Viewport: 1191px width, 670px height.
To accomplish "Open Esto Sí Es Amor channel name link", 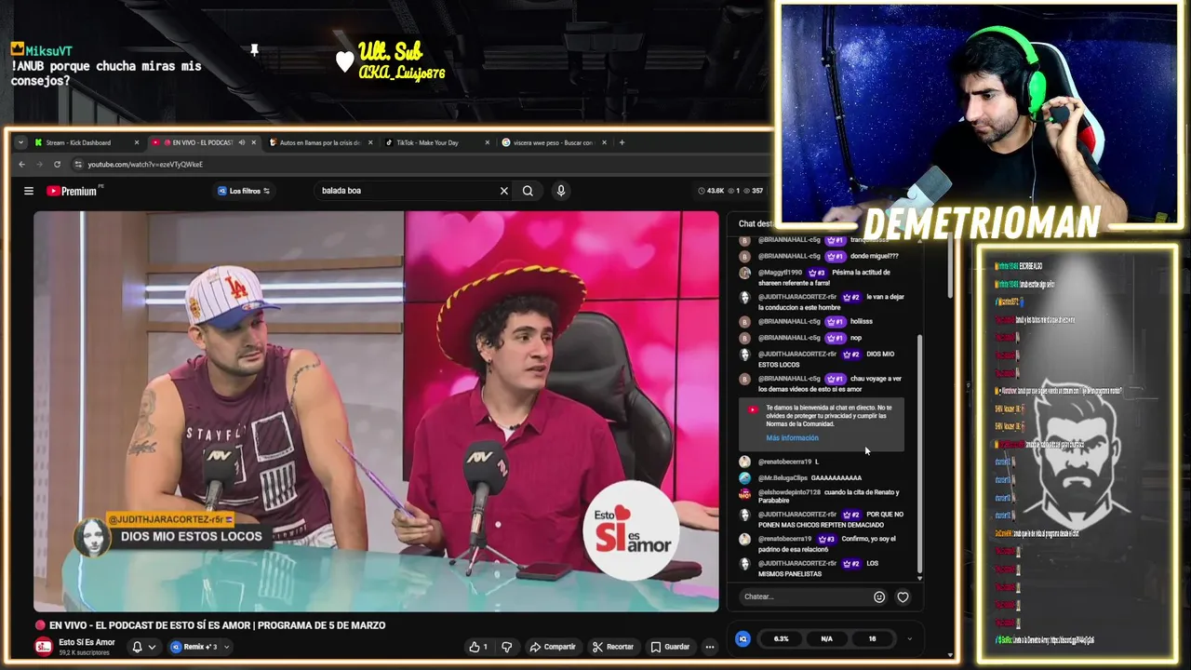I will pyautogui.click(x=87, y=642).
